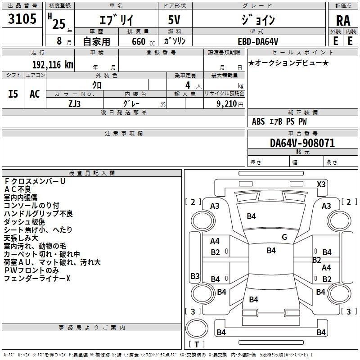Click the note 天張しみ大
360x360 pixels.
[x=21, y=238]
